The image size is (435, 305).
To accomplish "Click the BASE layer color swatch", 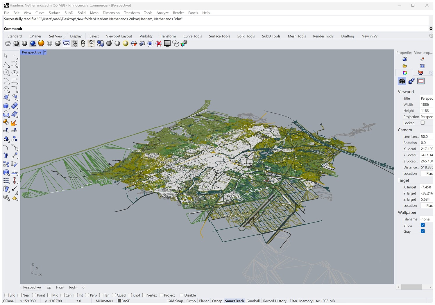I will [x=119, y=301].
